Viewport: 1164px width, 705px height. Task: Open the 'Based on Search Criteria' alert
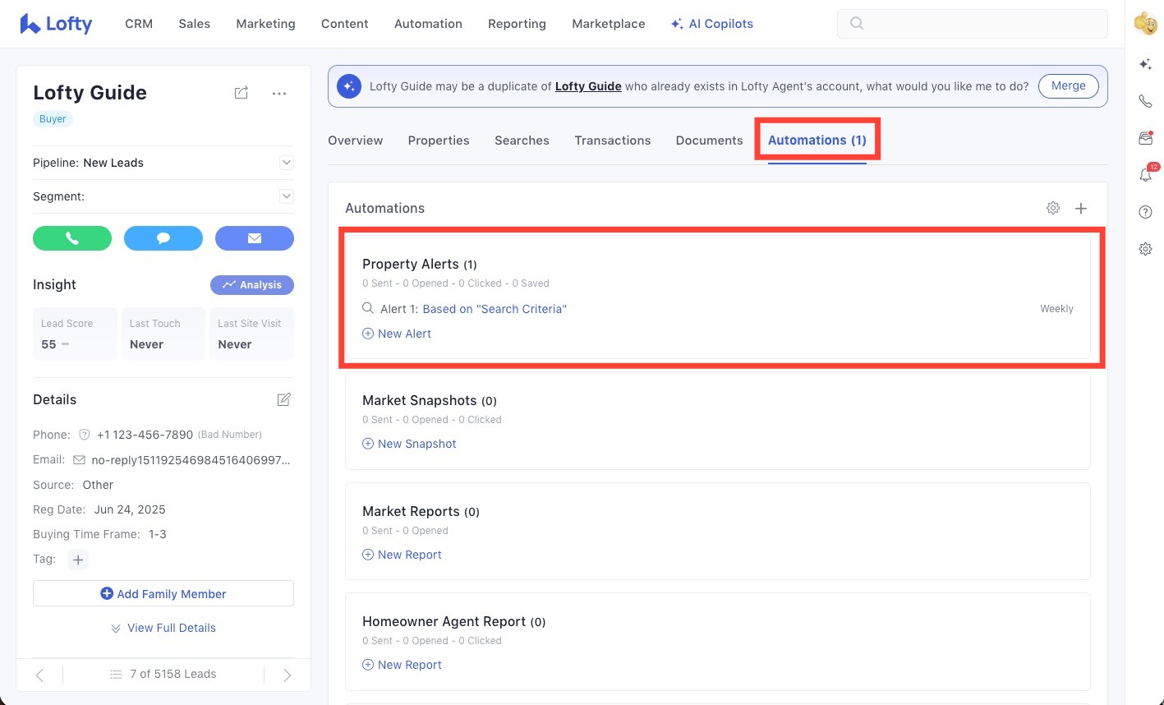pos(495,309)
